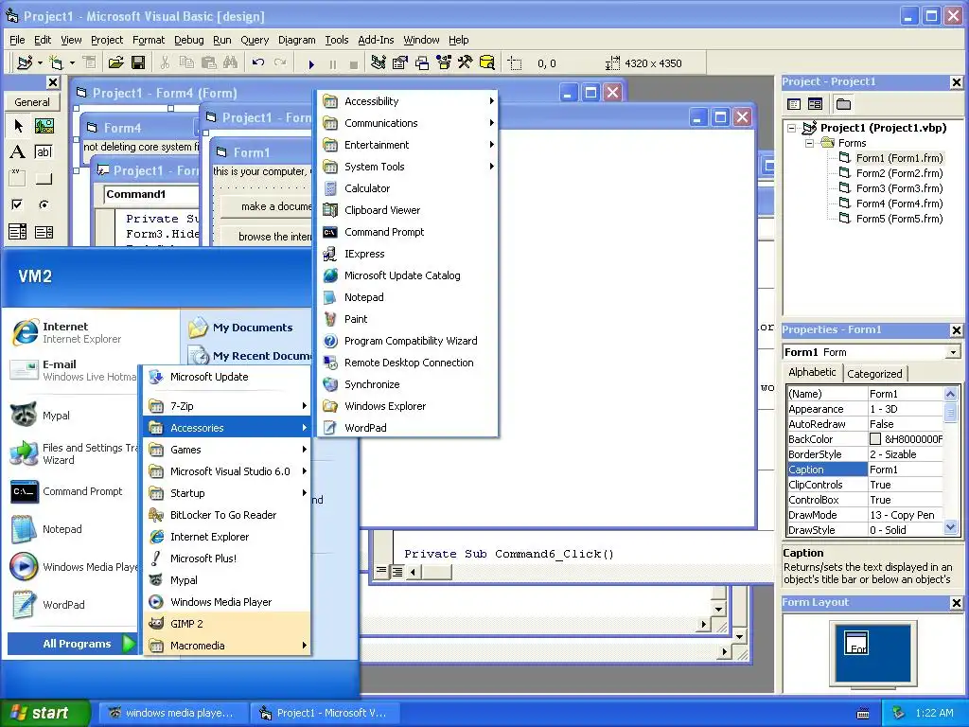This screenshot has height=727, width=969.
Task: Click the Properties list scroll up arrow
Action: [x=950, y=394]
